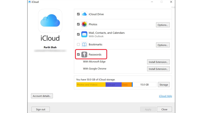Open the Storage button

click(164, 85)
